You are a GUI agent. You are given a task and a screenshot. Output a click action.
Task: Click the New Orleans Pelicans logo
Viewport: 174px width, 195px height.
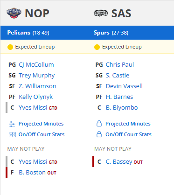14,13
